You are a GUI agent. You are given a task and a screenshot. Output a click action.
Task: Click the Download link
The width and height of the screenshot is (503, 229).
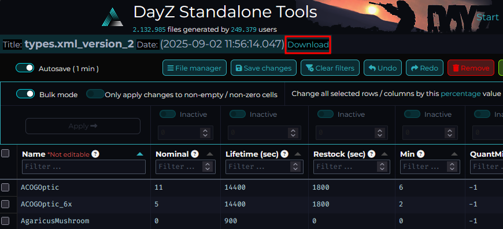pyautogui.click(x=308, y=45)
